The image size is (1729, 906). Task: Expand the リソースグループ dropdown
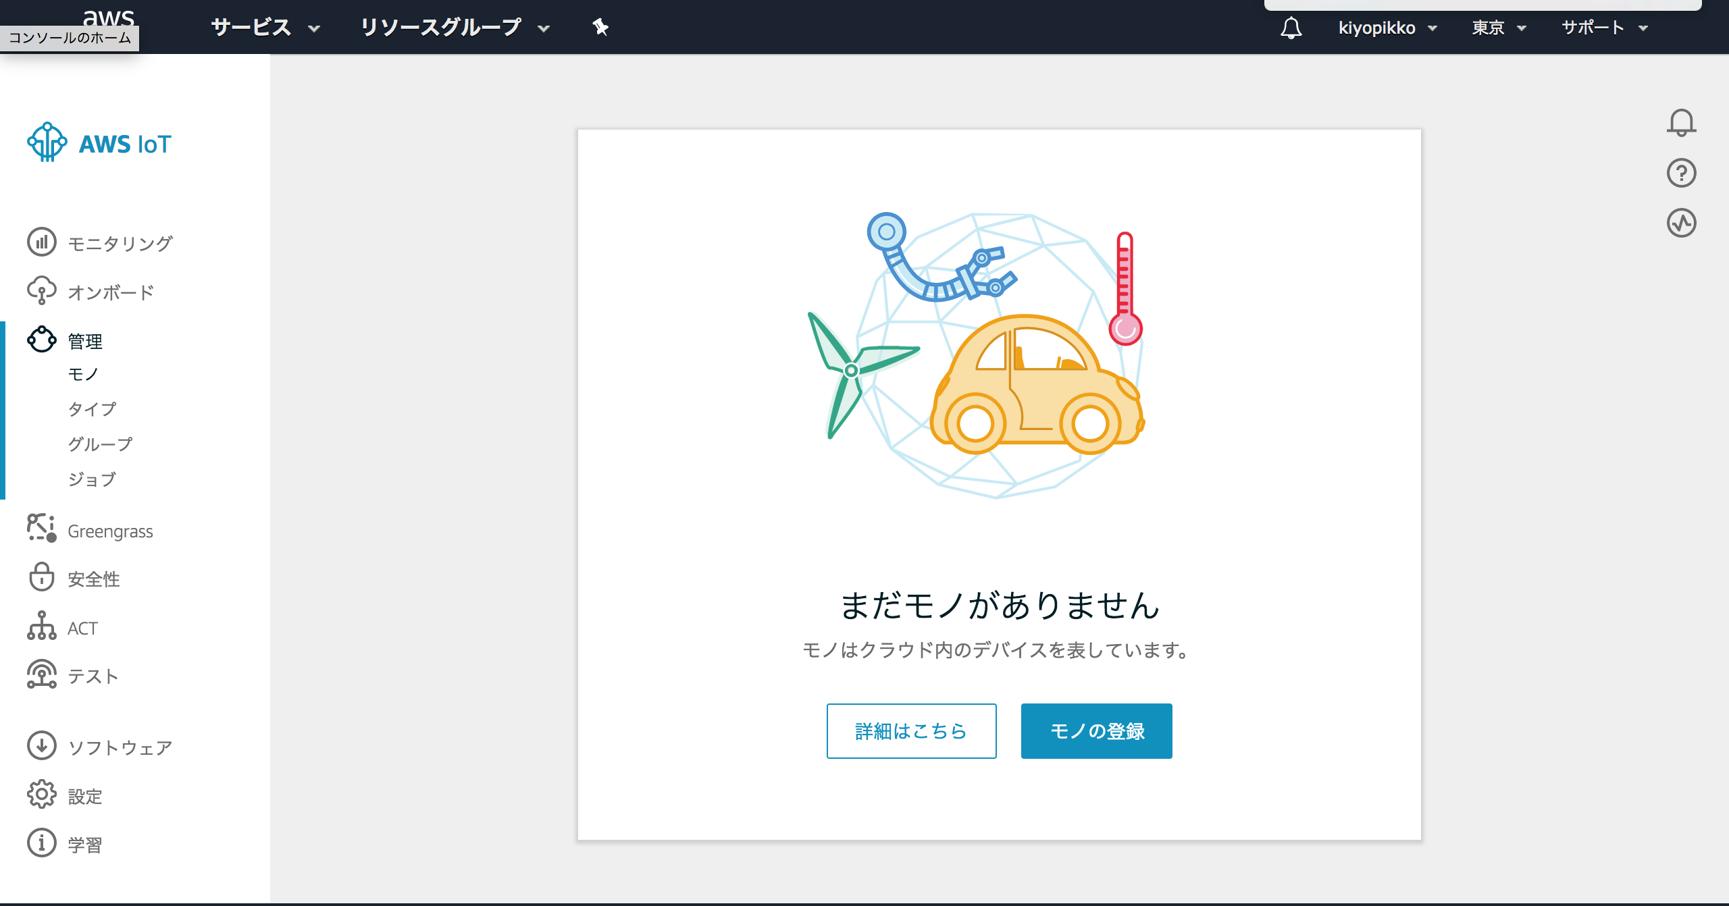click(x=455, y=27)
